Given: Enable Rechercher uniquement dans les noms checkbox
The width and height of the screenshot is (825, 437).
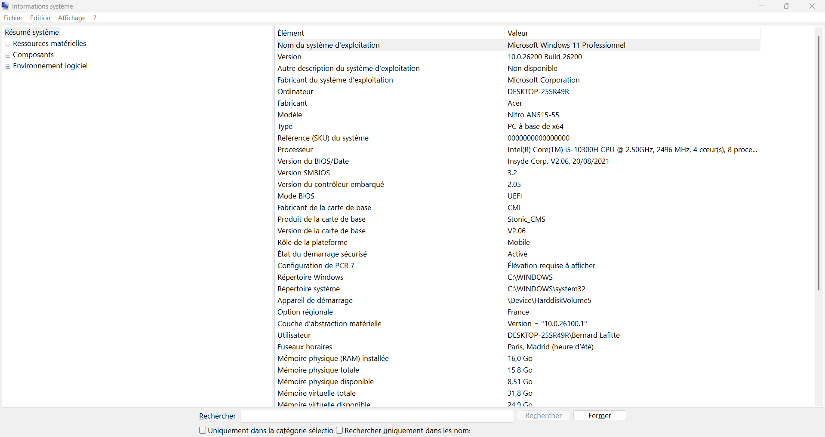Looking at the screenshot, I should (x=339, y=430).
